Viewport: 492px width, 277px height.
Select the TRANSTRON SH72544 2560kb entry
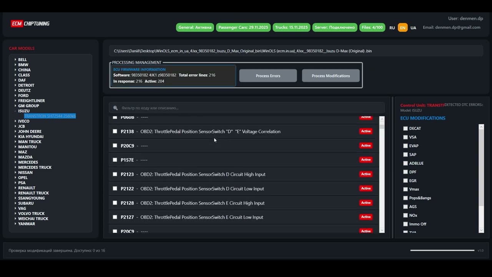coord(50,116)
